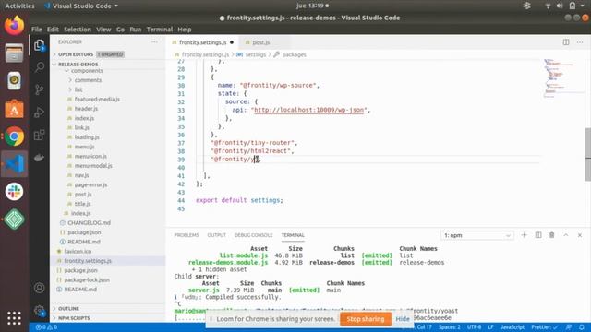Screen dimensions: 591x332
Task: Open Visual Studio Code app menu in top bar
Action: [81, 6]
